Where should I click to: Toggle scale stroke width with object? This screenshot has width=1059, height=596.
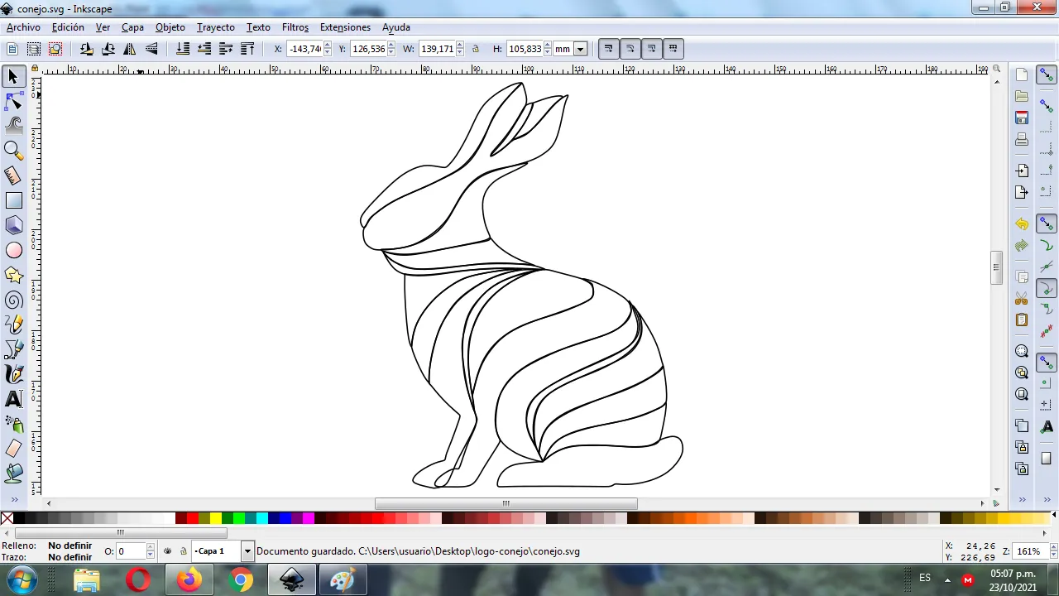(608, 49)
